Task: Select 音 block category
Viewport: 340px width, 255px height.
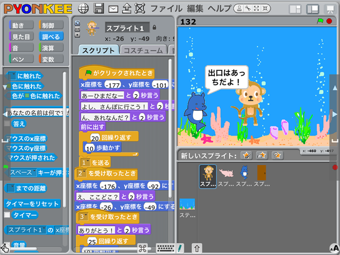Action: click(21, 48)
